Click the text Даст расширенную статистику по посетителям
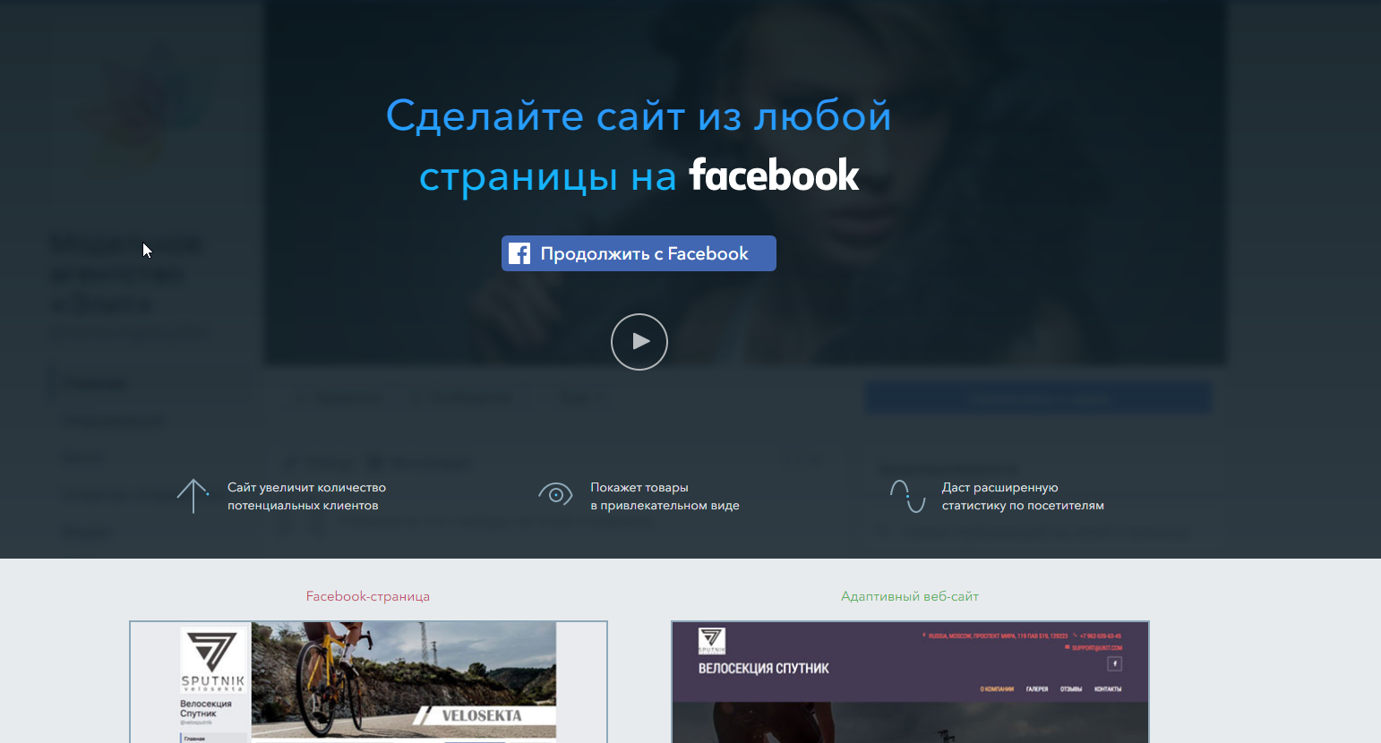 [x=1022, y=496]
